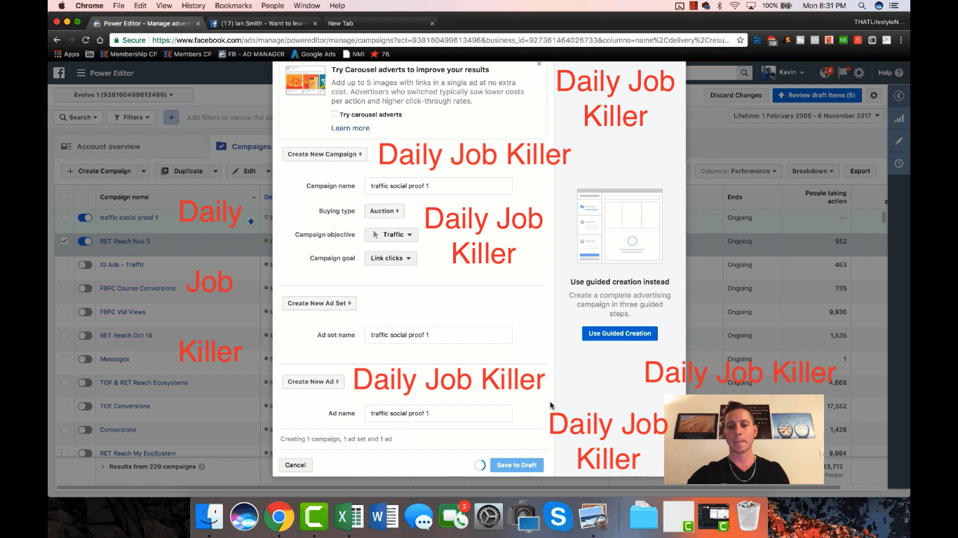This screenshot has width=958, height=538.
Task: Open Camtasia from the Dock
Action: tap(314, 518)
